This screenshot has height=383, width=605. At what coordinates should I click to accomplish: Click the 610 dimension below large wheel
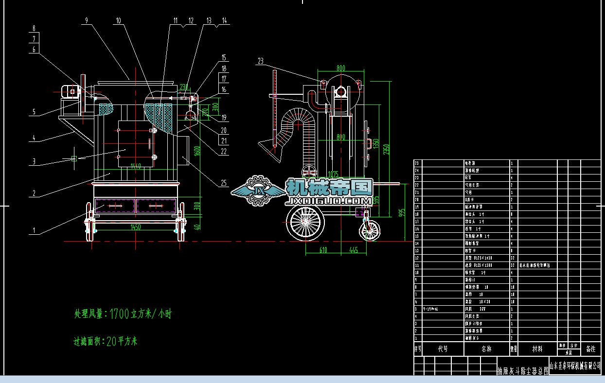[323, 250]
